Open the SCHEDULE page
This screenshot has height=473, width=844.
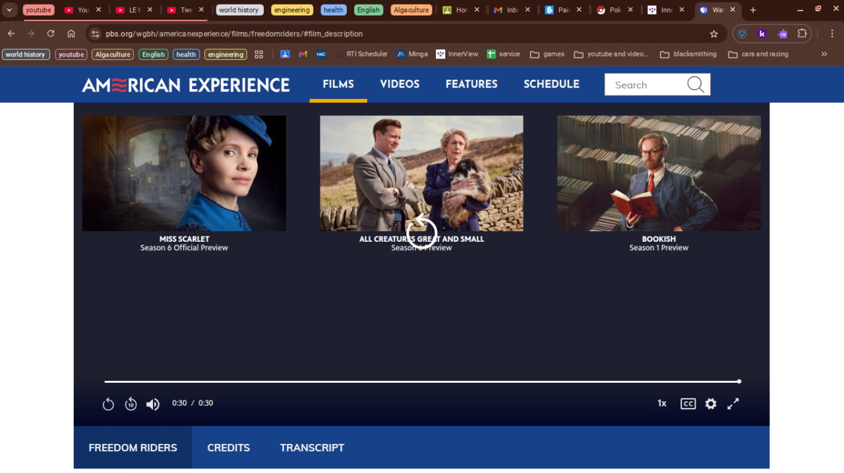click(551, 84)
